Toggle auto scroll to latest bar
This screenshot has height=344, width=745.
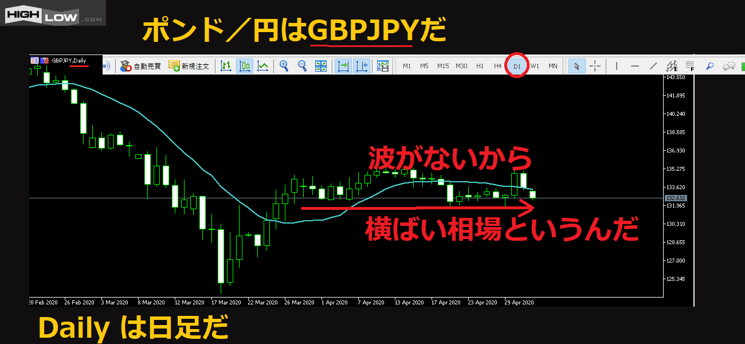(343, 66)
